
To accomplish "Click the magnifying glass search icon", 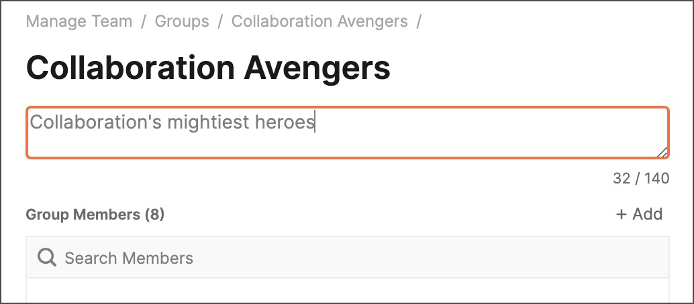I will [x=46, y=258].
